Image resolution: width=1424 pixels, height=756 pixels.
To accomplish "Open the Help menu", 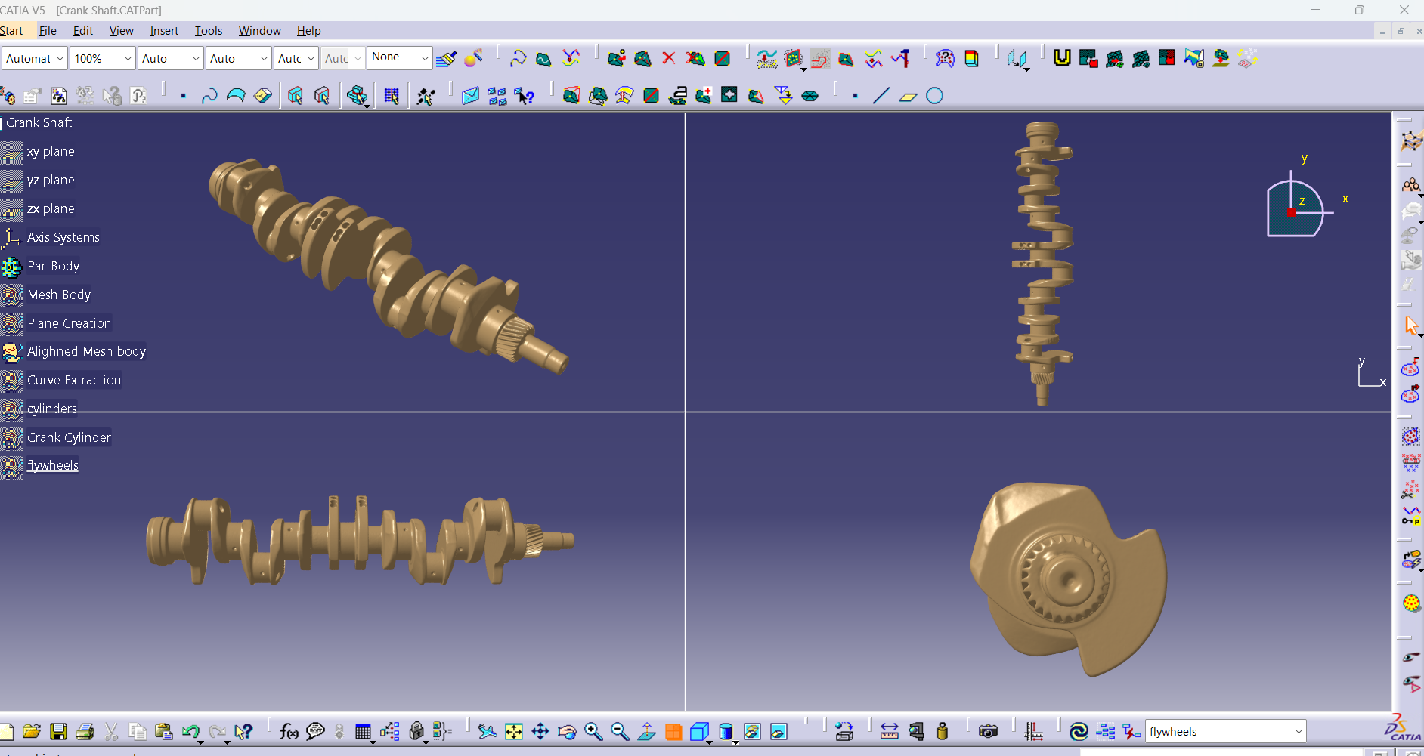I will tap(309, 31).
